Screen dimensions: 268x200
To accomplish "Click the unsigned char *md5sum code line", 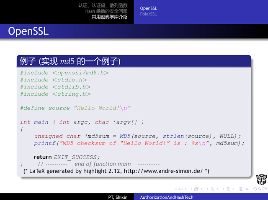I will (137, 136).
